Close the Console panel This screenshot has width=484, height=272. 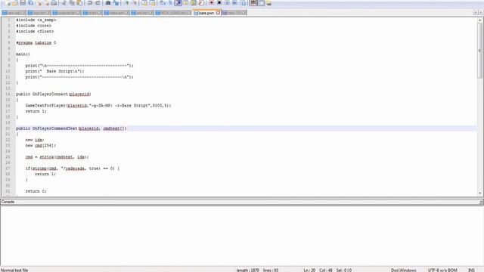[481, 202]
